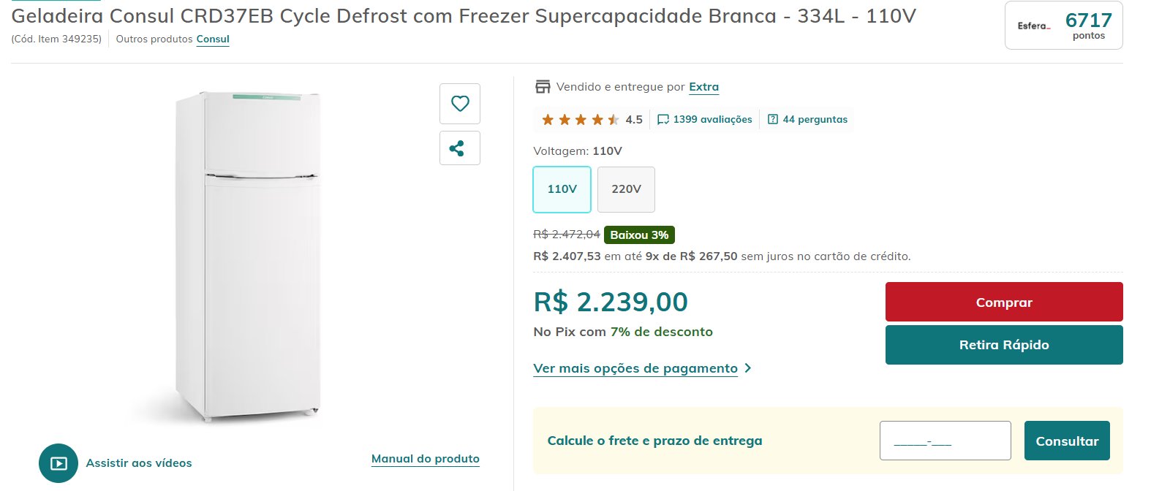The width and height of the screenshot is (1170, 491).
Task: Click Consultar to calculate shipping
Action: (1067, 441)
